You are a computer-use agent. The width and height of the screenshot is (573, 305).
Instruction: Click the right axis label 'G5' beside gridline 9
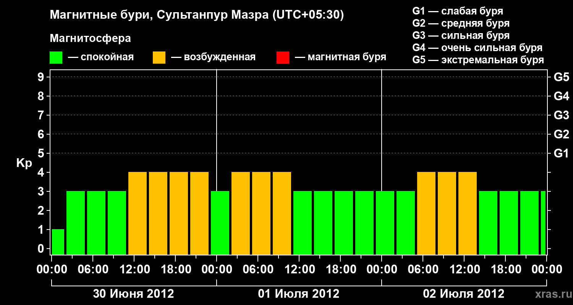[x=562, y=77]
